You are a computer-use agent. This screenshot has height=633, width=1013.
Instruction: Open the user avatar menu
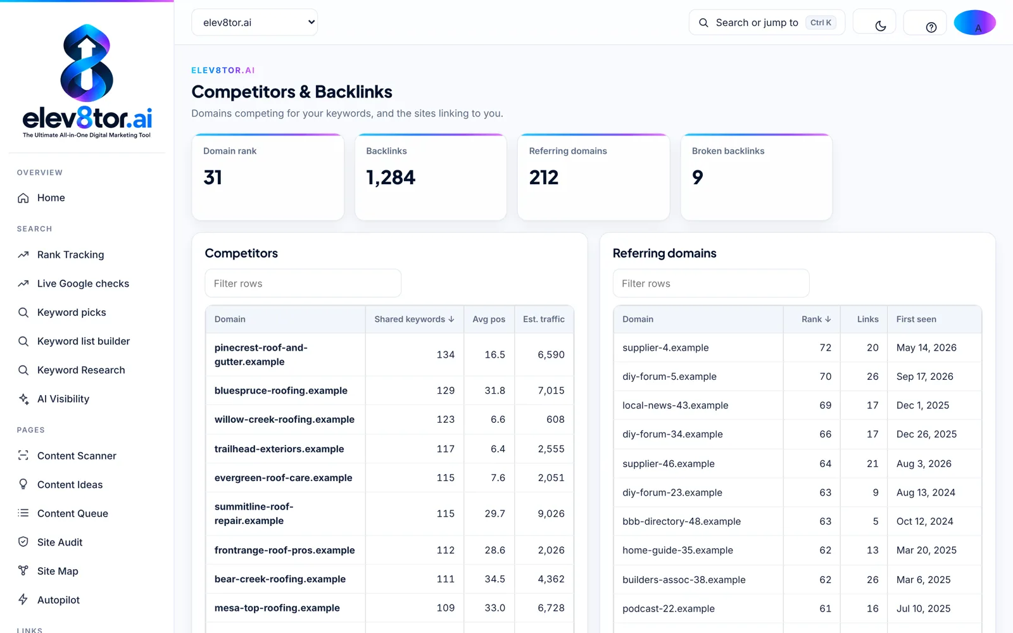(975, 23)
